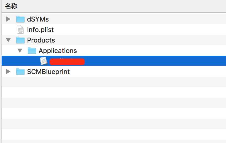Click blank space right of Info.plist row
Image resolution: width=226 pixels, height=143 pixels.
click(x=140, y=30)
